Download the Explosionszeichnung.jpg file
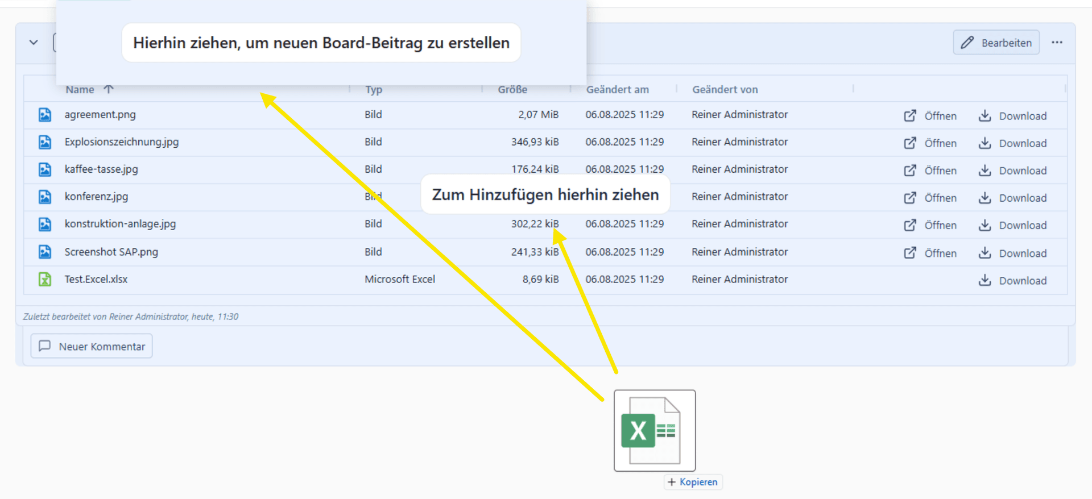Screen dimensions: 1092x499 (1012, 143)
